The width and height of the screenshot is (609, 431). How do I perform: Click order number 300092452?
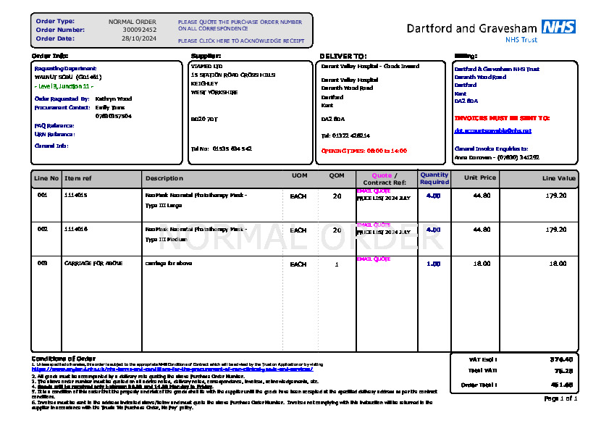pos(139,30)
